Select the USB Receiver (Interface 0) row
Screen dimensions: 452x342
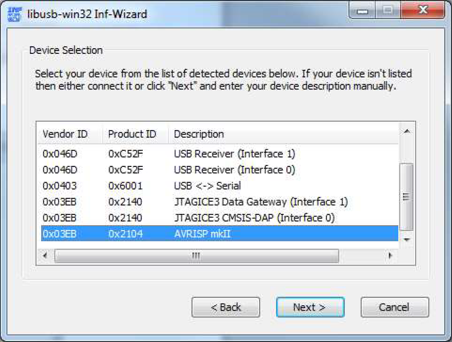tap(220, 170)
